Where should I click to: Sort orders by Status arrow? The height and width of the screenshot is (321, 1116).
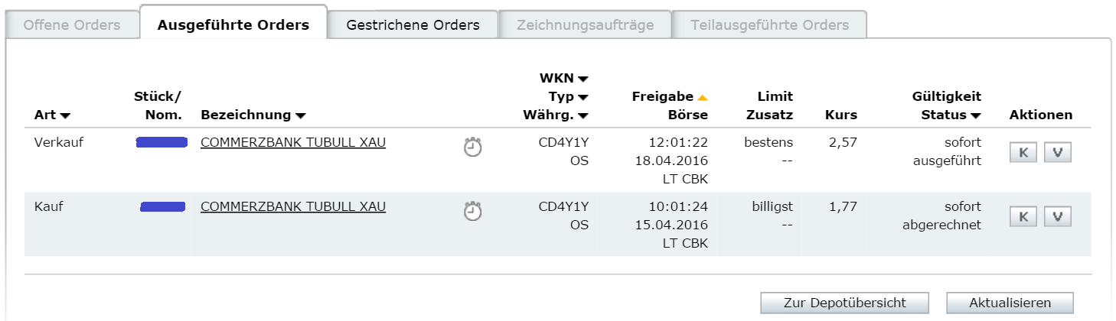[x=976, y=115]
